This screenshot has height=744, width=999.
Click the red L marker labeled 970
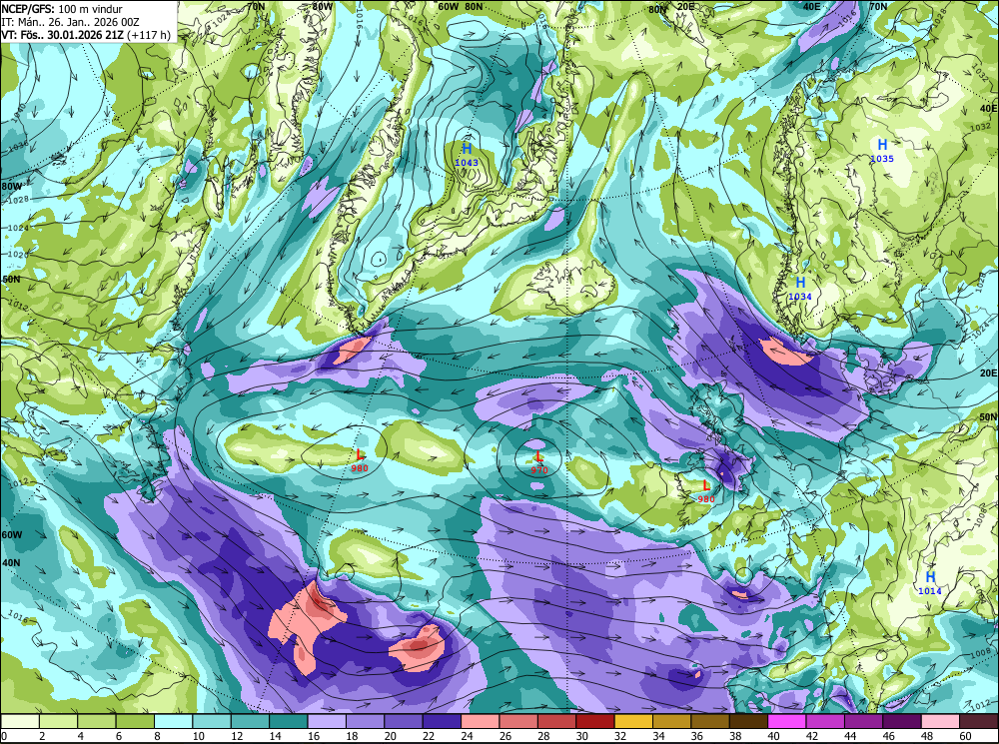click(539, 456)
